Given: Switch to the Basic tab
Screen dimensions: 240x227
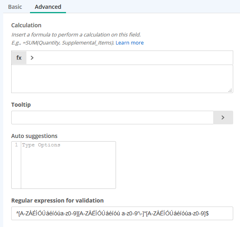Looking at the screenshot, I should pos(15,7).
